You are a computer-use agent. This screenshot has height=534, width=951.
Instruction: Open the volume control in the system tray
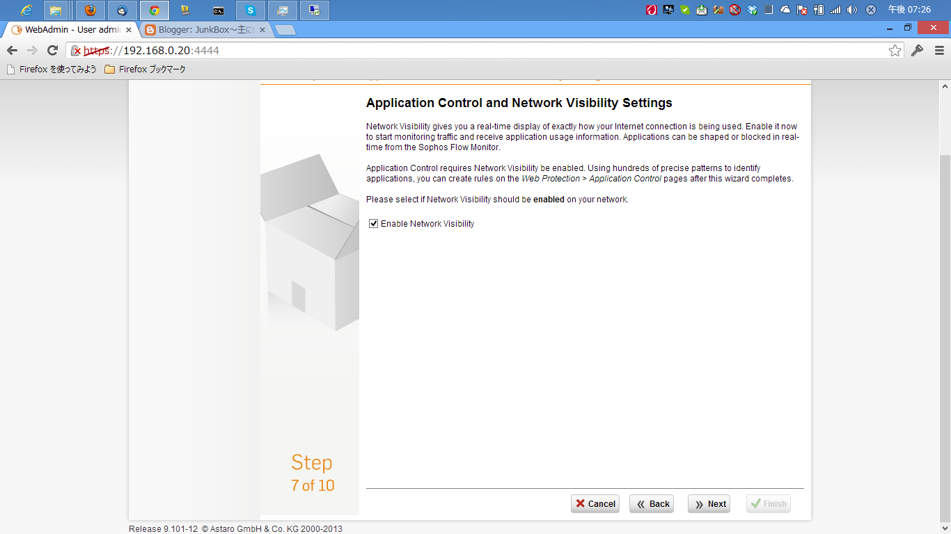click(x=851, y=10)
